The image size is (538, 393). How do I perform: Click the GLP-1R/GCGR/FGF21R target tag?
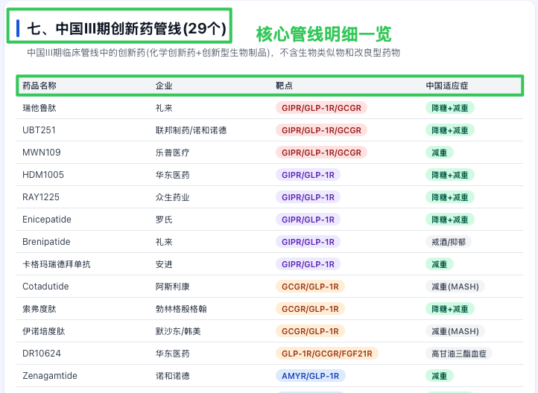(327, 354)
